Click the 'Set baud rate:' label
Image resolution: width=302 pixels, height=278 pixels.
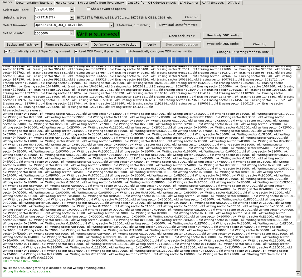[14, 33]
